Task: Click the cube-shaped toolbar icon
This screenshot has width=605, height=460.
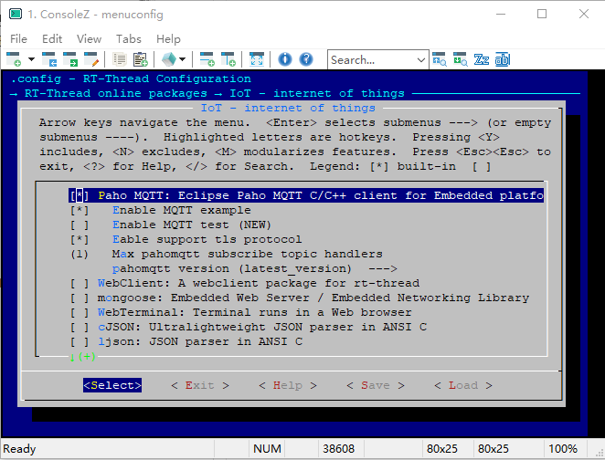Action: click(169, 59)
